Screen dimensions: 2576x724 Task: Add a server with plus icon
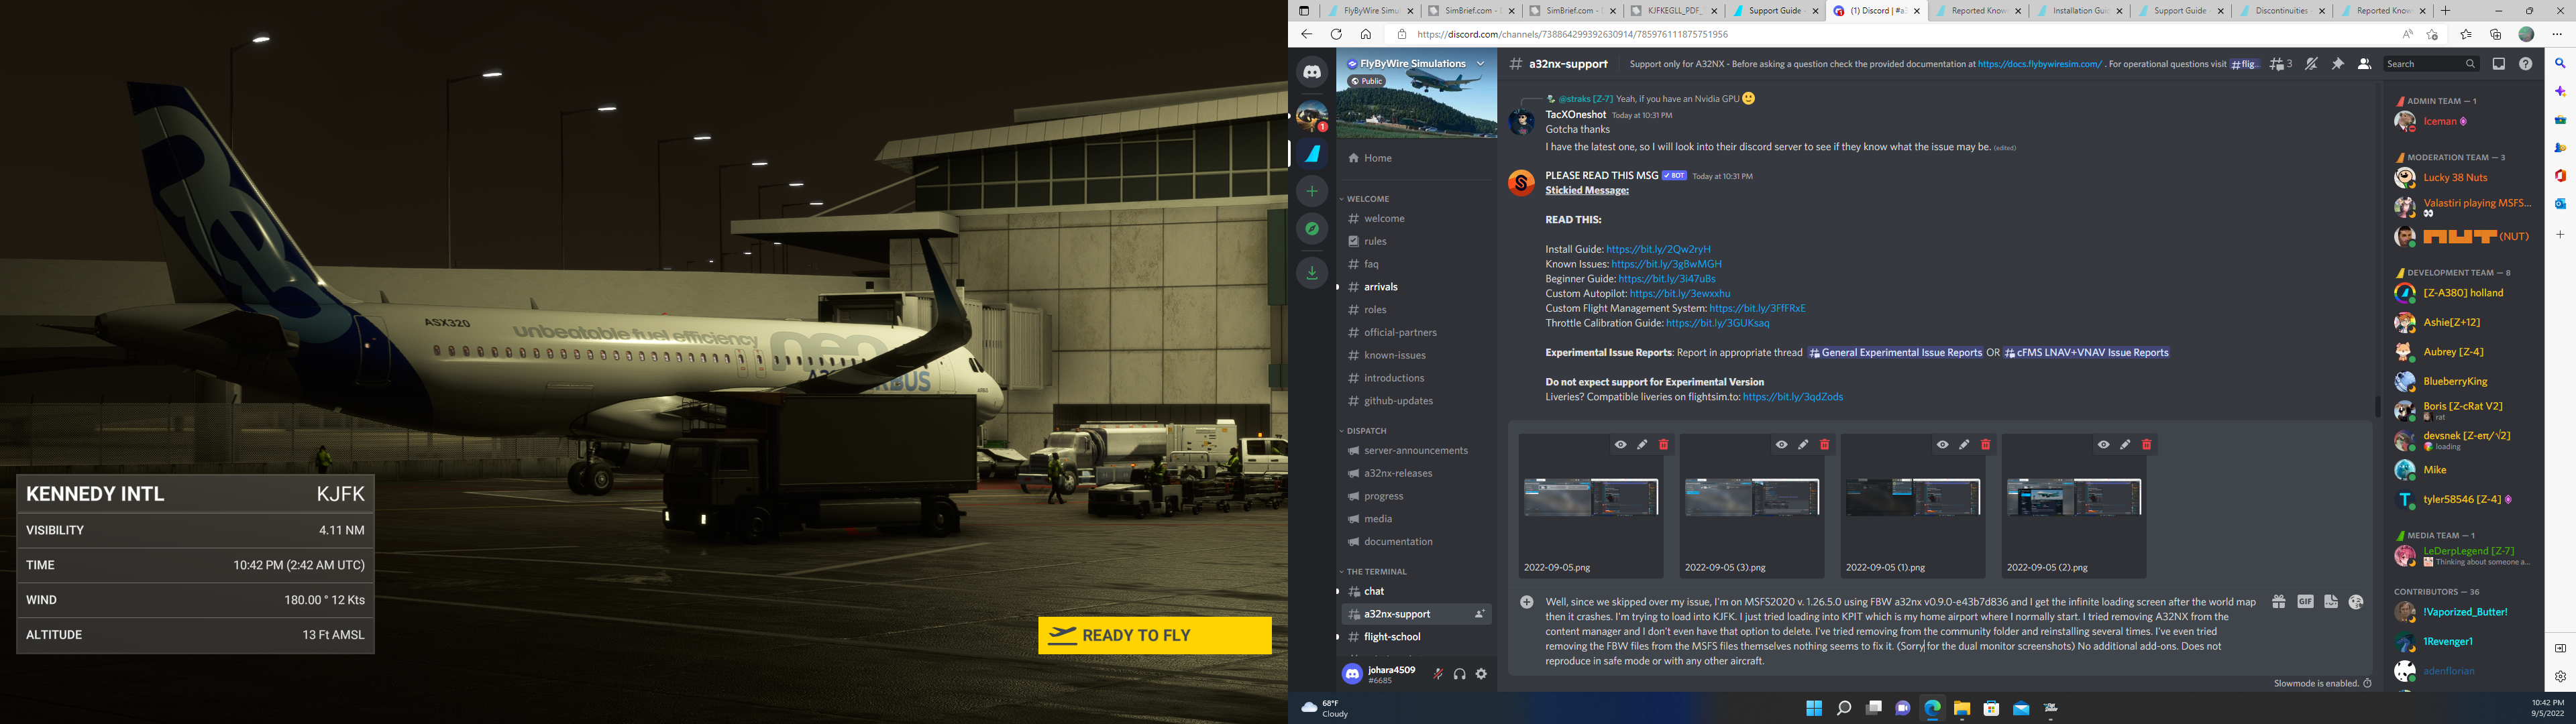[1312, 191]
